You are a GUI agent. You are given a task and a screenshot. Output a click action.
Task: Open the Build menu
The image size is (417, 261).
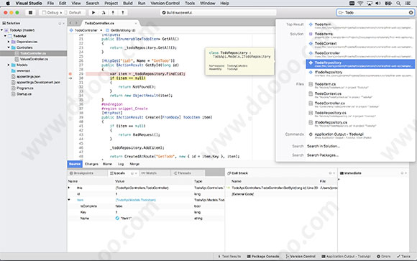[x=128, y=3]
